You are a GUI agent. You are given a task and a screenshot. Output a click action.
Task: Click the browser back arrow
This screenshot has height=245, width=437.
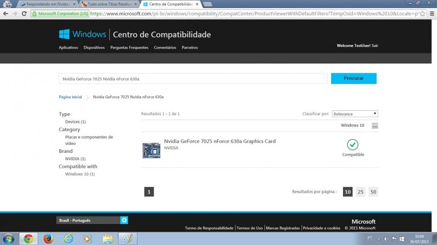(6, 14)
